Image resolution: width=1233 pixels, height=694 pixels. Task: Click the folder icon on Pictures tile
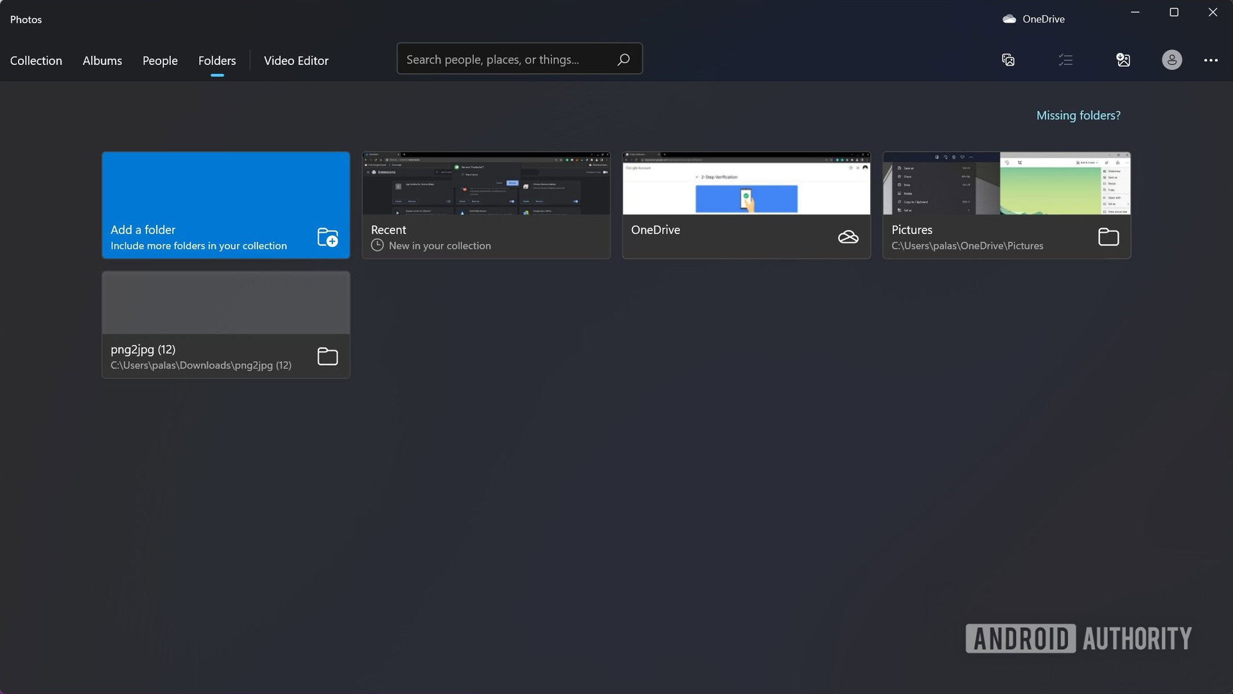pos(1108,237)
